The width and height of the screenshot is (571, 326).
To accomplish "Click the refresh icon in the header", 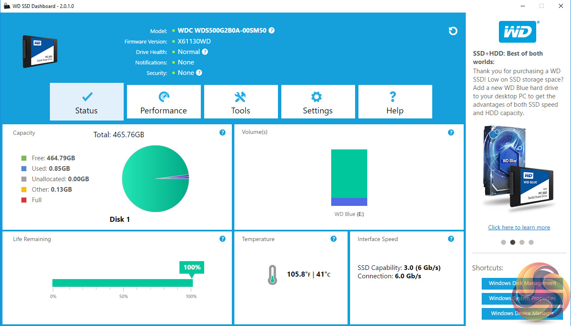I will [x=453, y=31].
